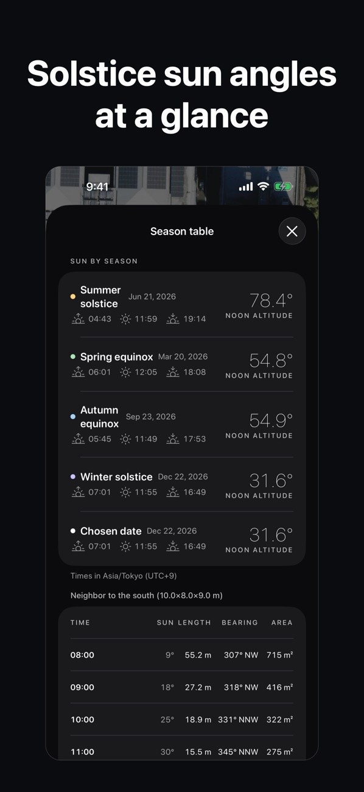The image size is (364, 792).
Task: Select the yellow Summer solstice dot
Action: coord(73,297)
